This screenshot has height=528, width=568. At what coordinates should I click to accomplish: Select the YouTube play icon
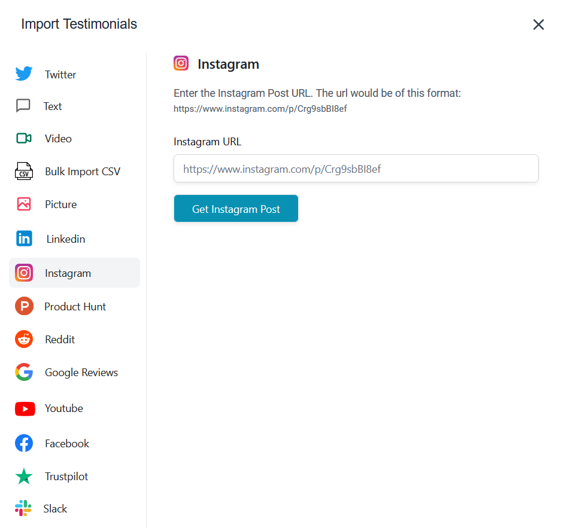pyautogui.click(x=24, y=408)
